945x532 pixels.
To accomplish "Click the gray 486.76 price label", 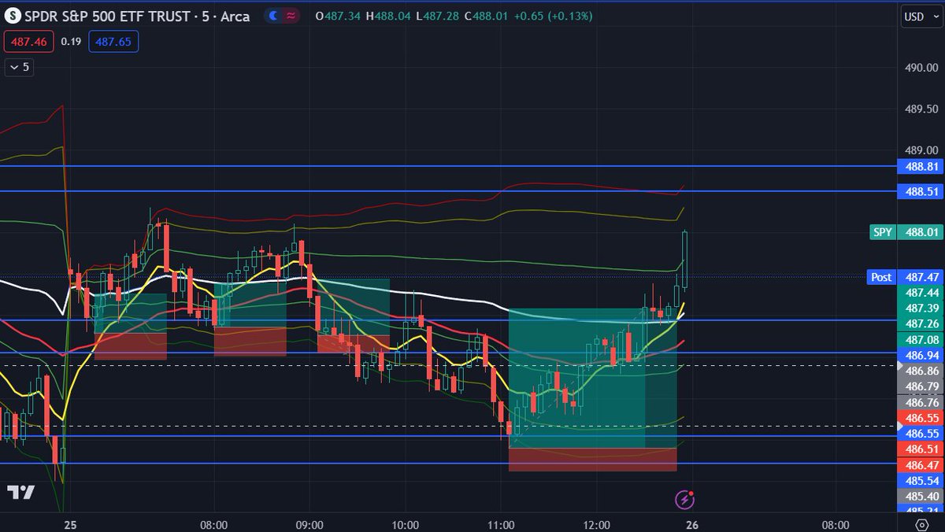I will pos(921,402).
